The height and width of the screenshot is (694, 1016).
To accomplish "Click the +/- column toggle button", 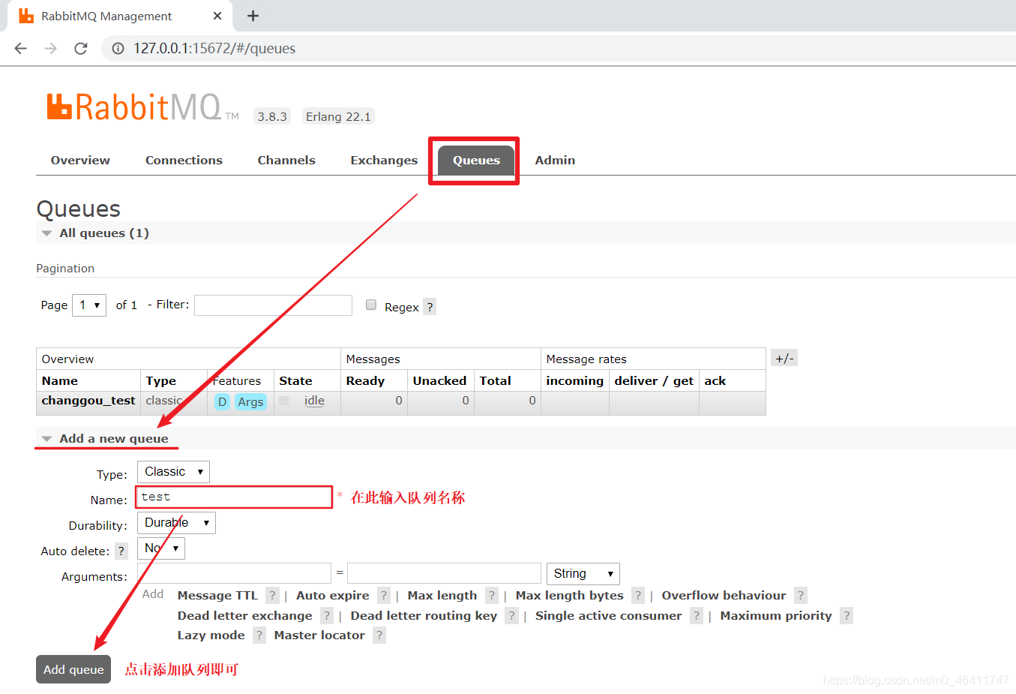I will [784, 358].
